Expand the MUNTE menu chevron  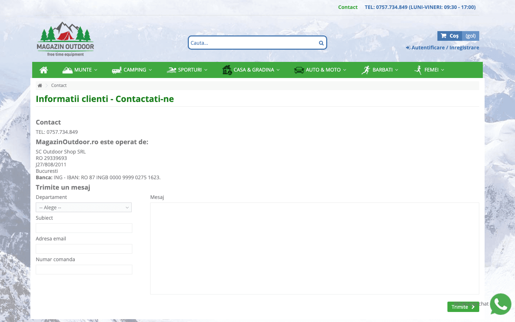click(96, 70)
